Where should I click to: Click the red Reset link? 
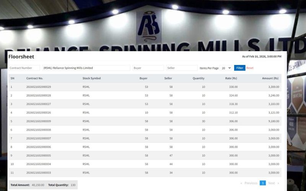tap(250, 68)
